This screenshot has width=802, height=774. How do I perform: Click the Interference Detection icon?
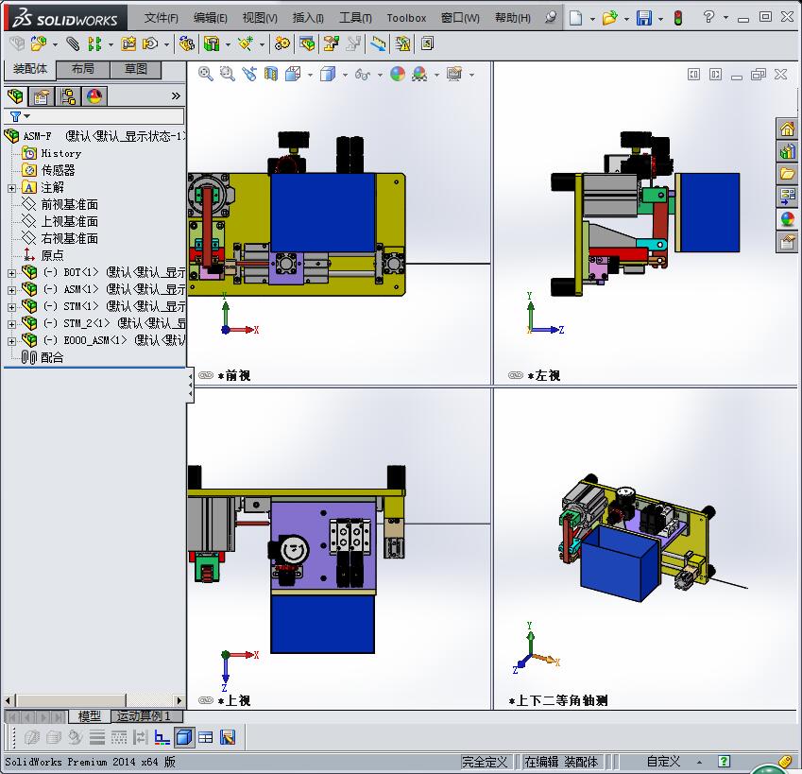(x=402, y=44)
